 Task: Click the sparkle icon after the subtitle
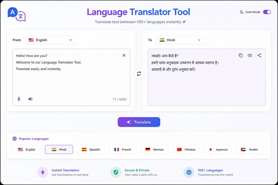[184, 22]
